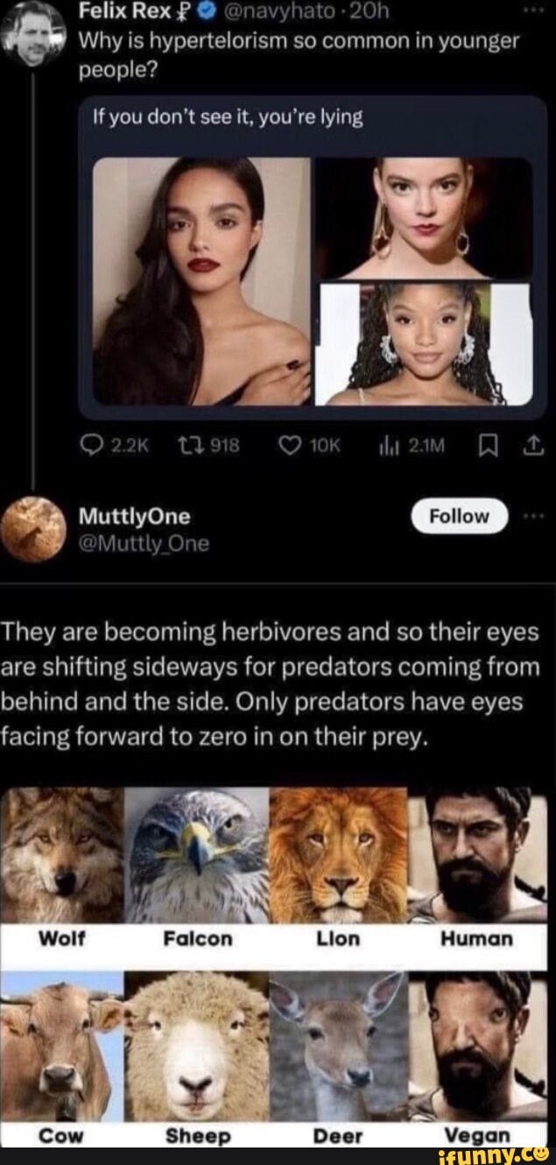
Task: Enlarge the top-right photo in quoted tweet
Action: tap(424, 217)
